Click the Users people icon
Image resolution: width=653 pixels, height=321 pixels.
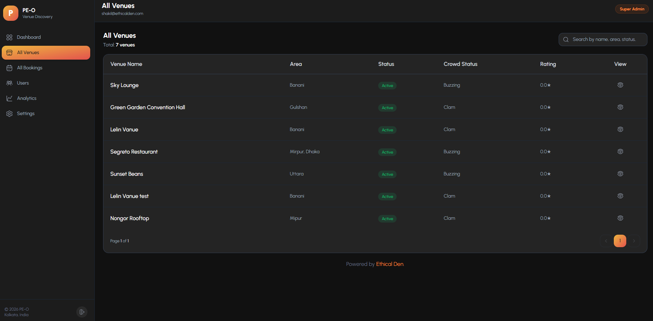[x=9, y=83]
